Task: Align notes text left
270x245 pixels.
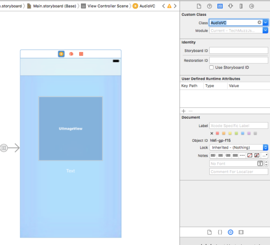Action: pos(213,155)
